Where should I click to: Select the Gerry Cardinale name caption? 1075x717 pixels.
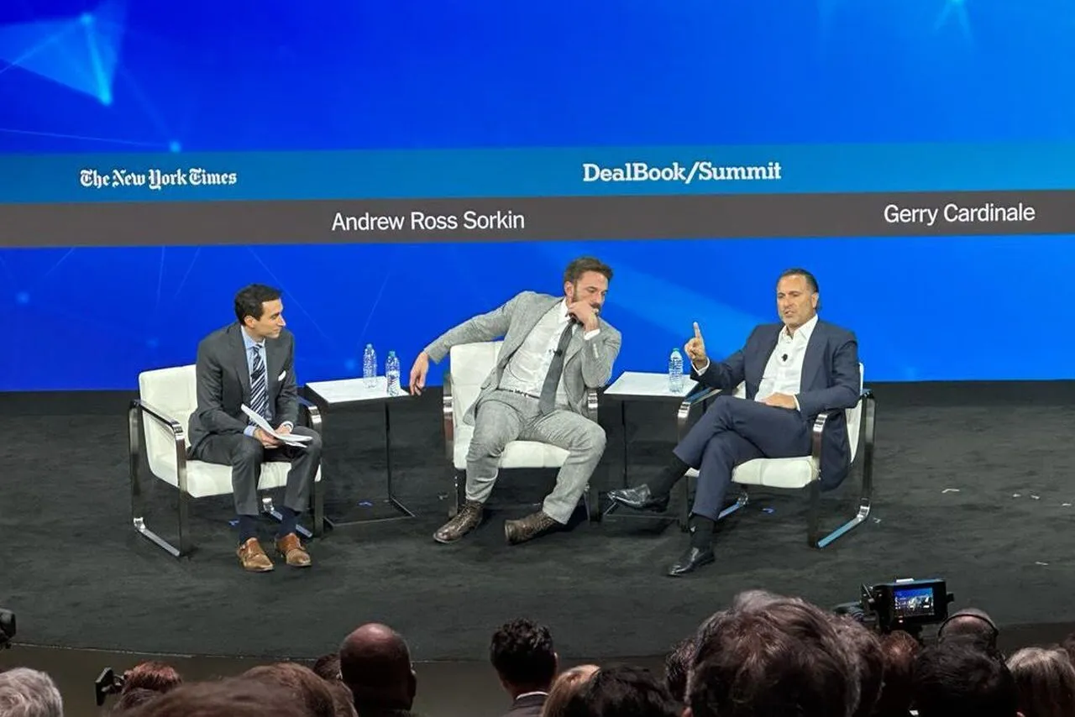tap(959, 213)
